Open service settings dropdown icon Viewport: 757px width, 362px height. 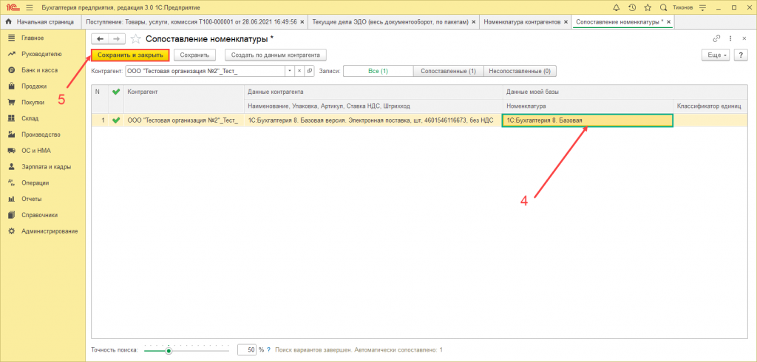click(702, 7)
